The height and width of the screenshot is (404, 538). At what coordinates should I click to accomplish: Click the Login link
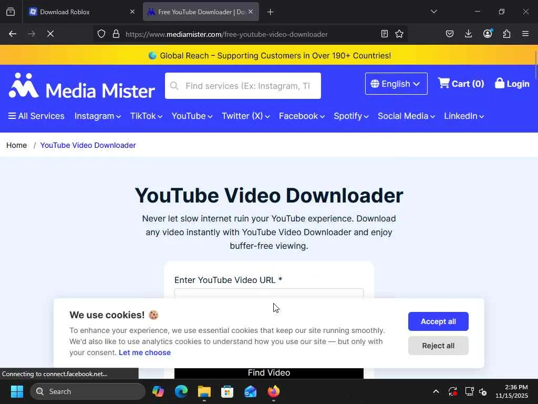pyautogui.click(x=512, y=84)
